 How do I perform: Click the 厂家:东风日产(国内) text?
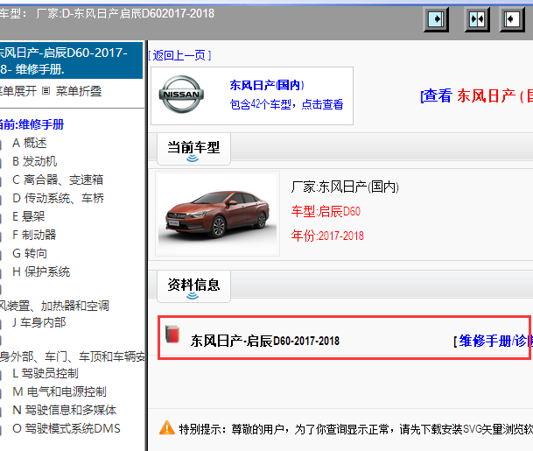click(345, 187)
